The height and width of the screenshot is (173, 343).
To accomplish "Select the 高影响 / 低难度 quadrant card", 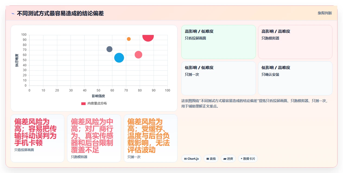I will coord(218,42).
